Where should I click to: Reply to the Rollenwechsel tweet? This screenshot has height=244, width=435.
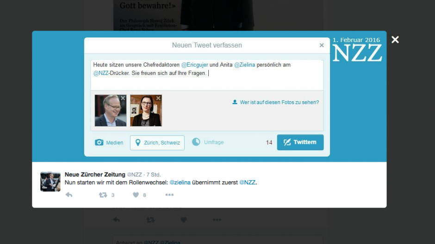click(69, 195)
